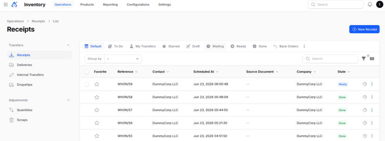The width and height of the screenshot is (385, 141).
Task: Collapse the Adjustments sidebar section
Action: (68, 100)
